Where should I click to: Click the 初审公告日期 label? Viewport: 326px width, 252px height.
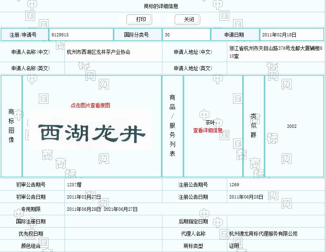pos(31,197)
